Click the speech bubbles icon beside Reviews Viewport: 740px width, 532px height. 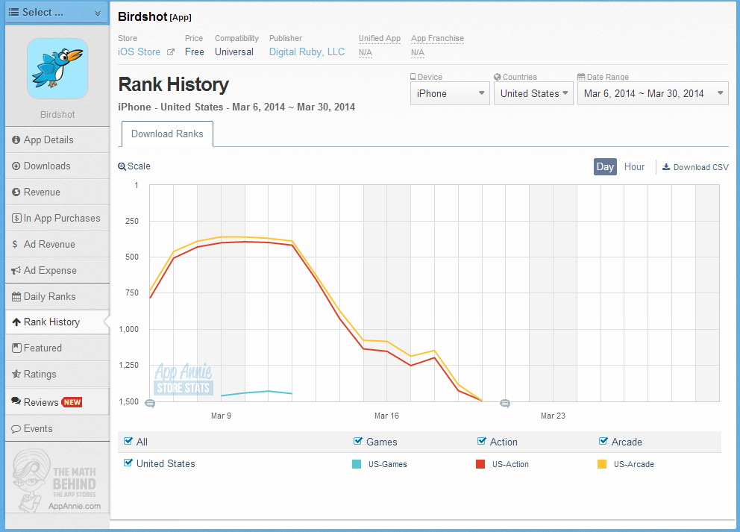(x=16, y=401)
